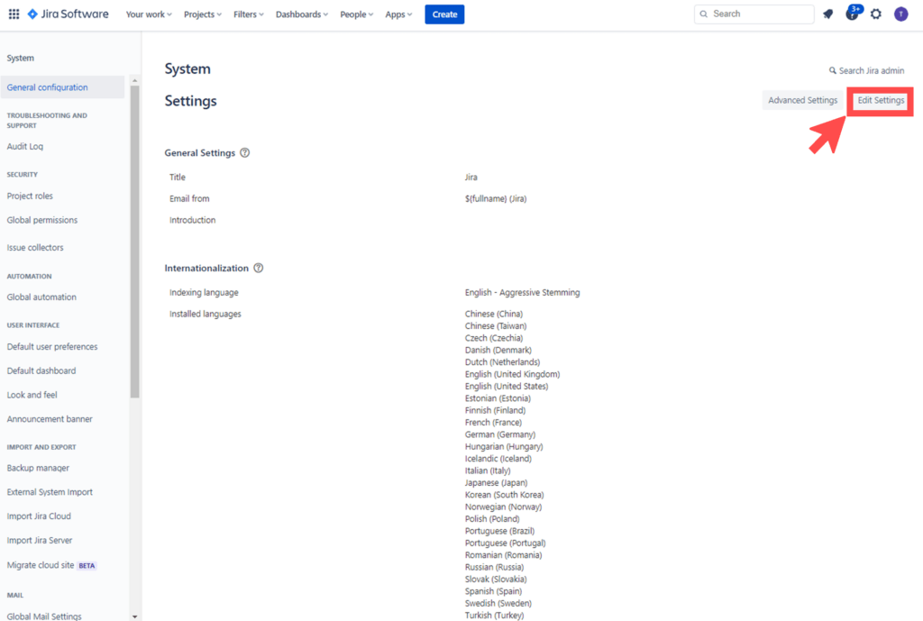Click General Settings help icon
The width and height of the screenshot is (923, 621).
[x=245, y=153]
